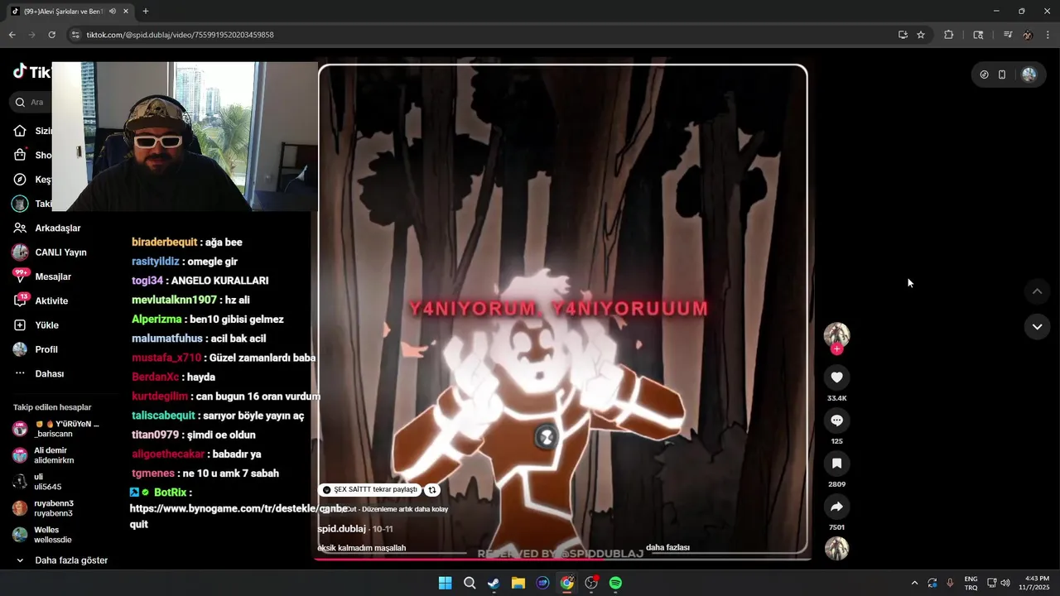Open the Chrome tab search icon

pos(978,35)
